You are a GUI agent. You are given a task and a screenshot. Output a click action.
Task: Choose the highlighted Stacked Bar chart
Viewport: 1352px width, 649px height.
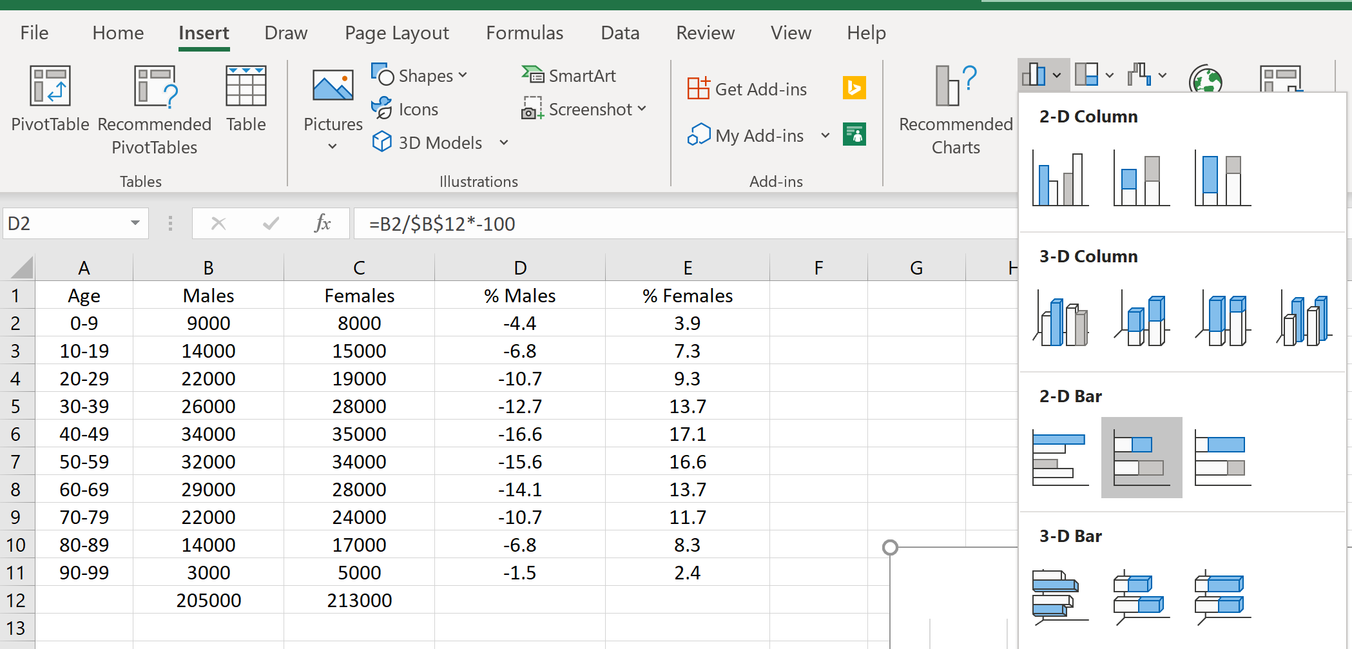click(x=1141, y=457)
